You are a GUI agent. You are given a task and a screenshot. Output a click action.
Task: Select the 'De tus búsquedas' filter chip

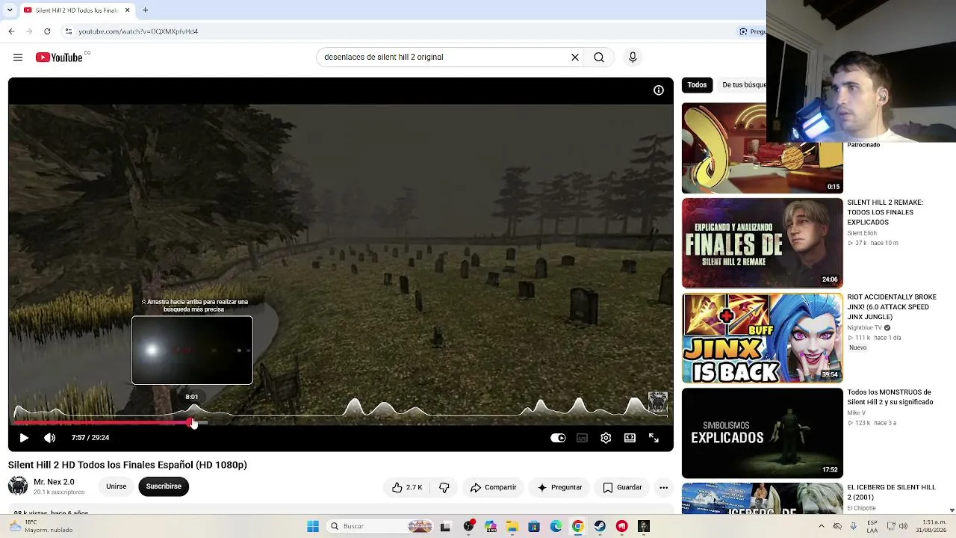[744, 85]
